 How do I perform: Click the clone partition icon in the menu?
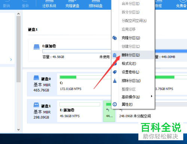click(x=114, y=38)
